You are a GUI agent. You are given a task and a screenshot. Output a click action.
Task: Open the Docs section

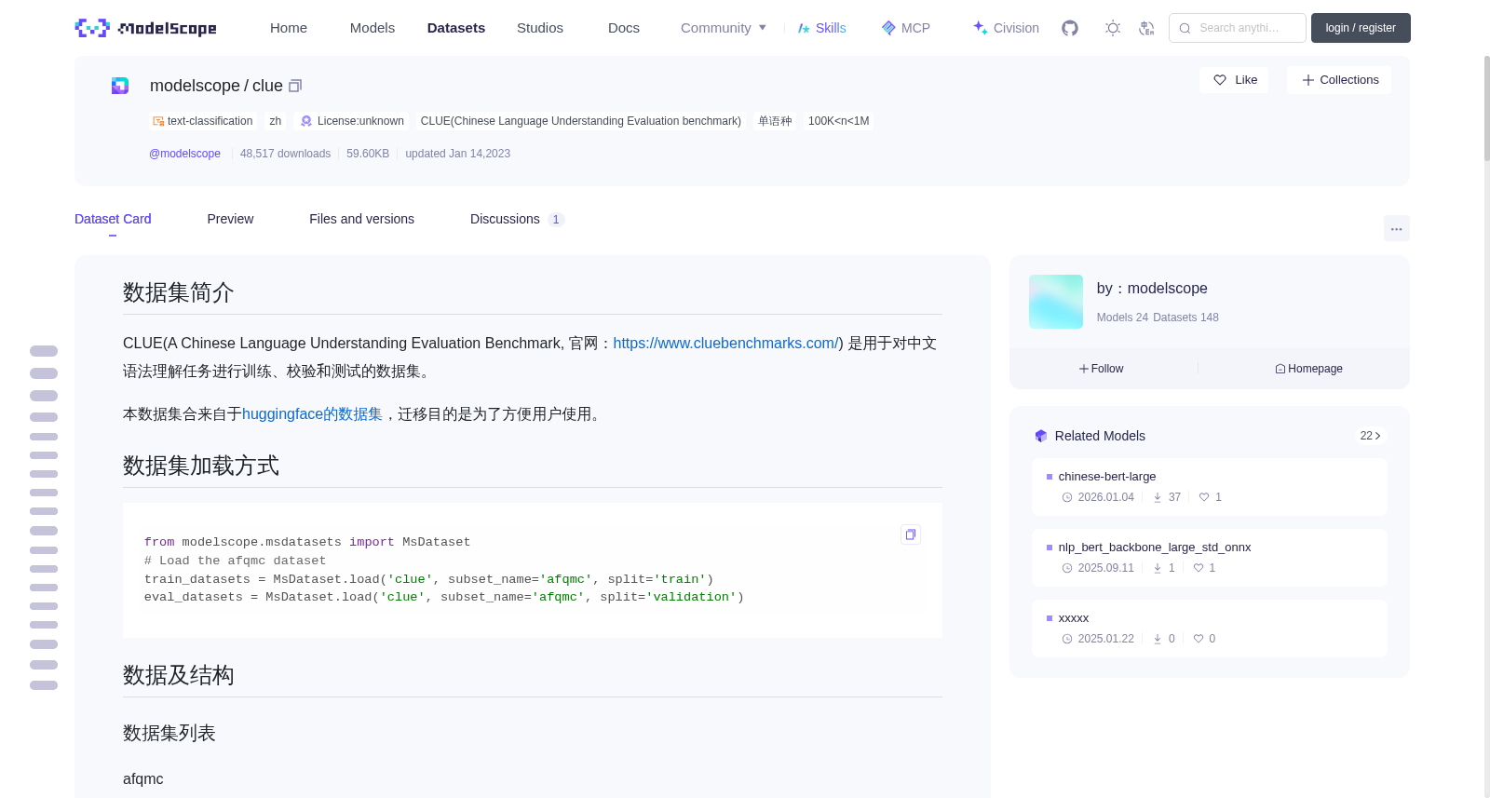tap(624, 28)
